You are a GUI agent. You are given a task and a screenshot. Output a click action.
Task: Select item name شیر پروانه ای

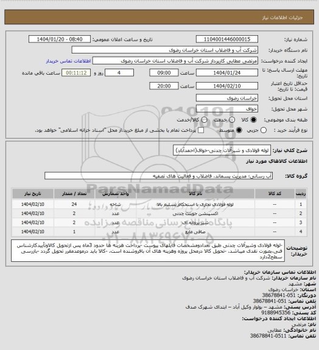[195, 222]
